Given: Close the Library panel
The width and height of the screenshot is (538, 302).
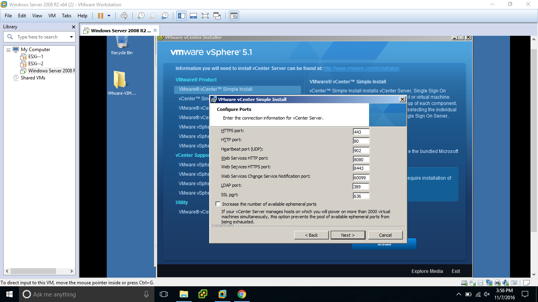Looking at the screenshot, I should pyautogui.click(x=73, y=27).
